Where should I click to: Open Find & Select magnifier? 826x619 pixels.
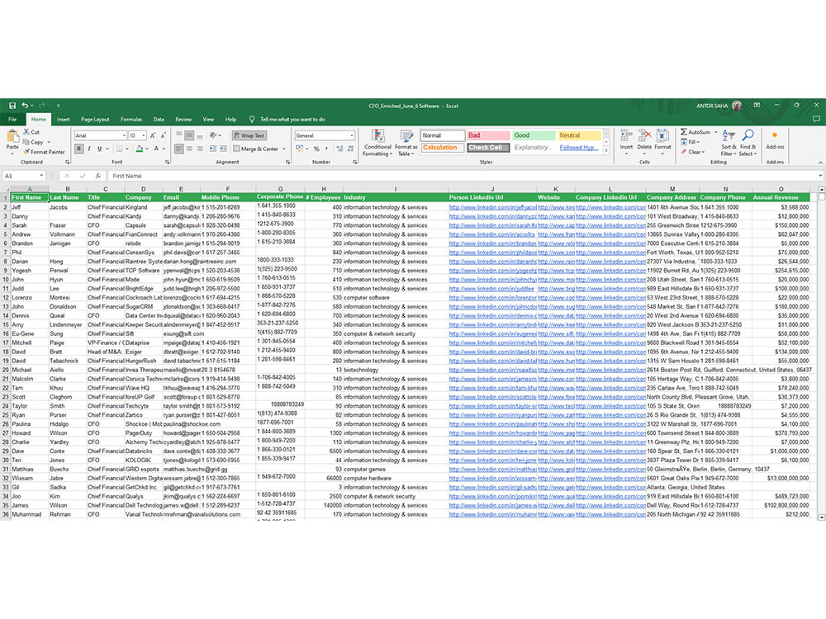point(748,143)
